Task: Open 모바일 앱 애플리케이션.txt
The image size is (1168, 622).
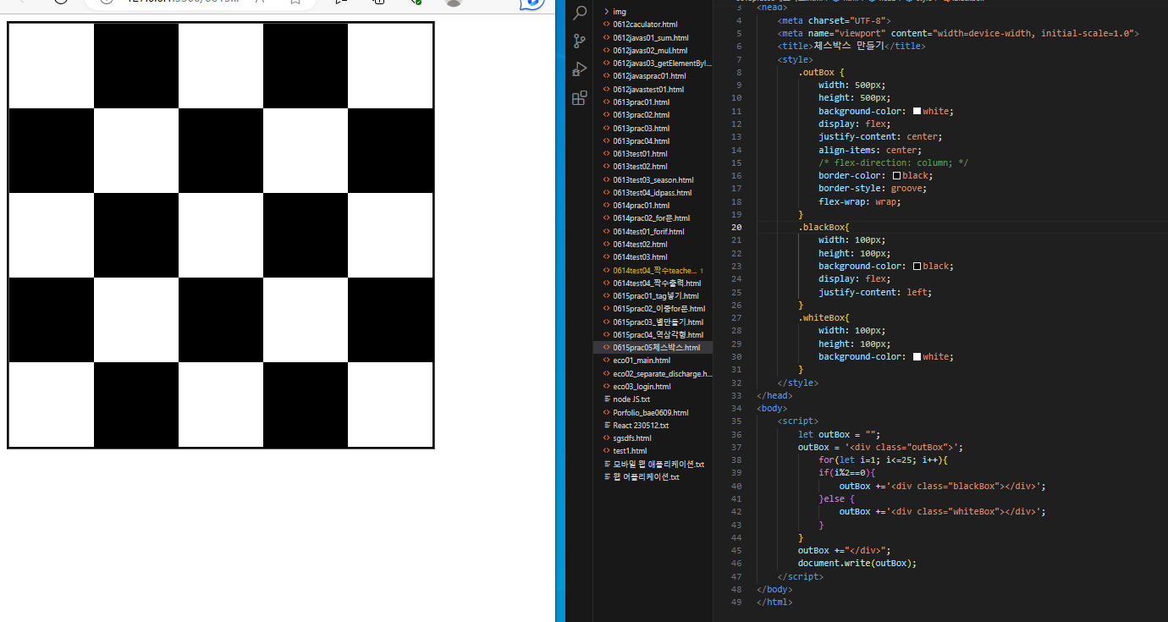Action: coord(658,464)
